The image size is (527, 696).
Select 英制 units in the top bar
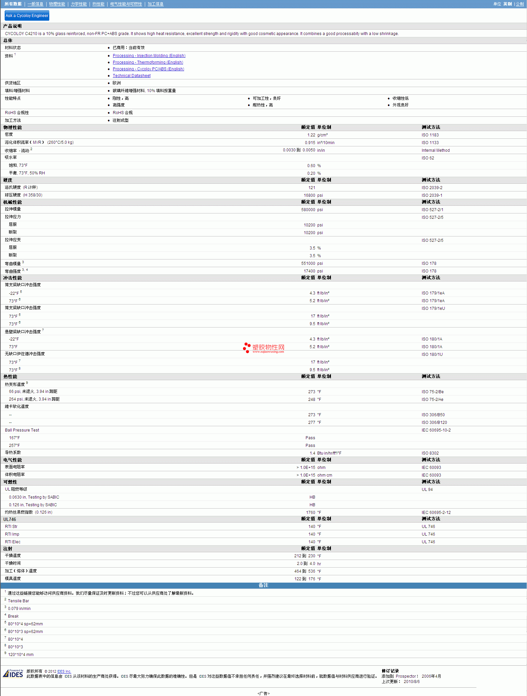coord(507,4)
